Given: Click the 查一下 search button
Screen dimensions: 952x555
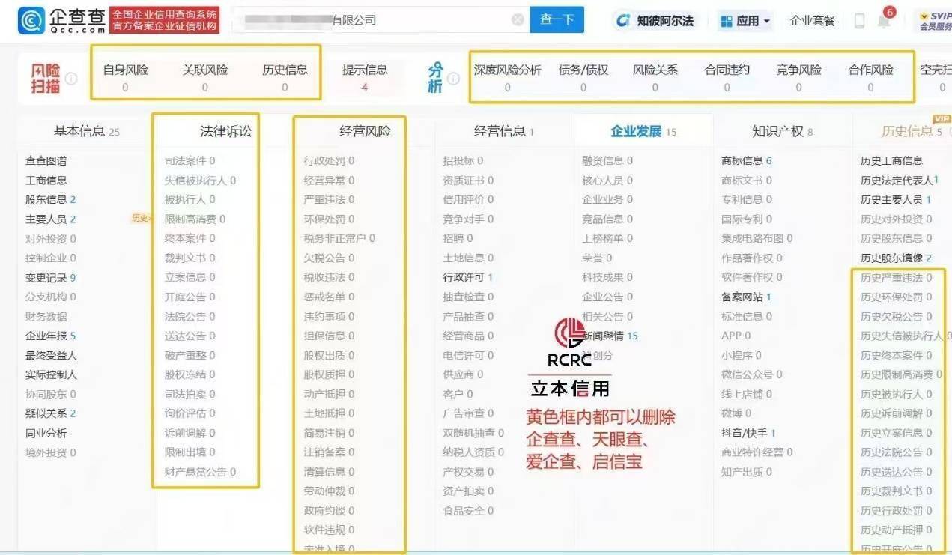Looking at the screenshot, I should click(557, 20).
